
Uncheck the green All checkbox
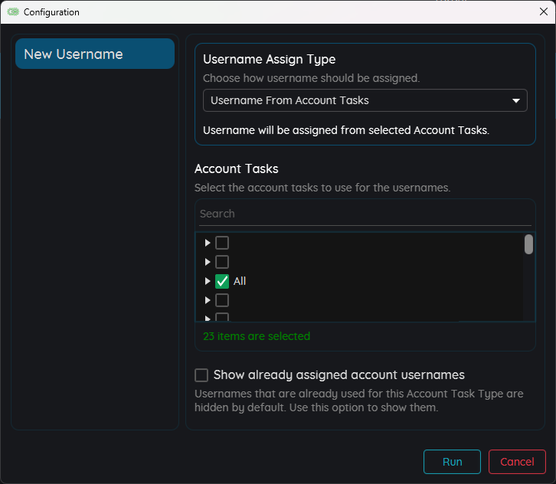point(222,281)
